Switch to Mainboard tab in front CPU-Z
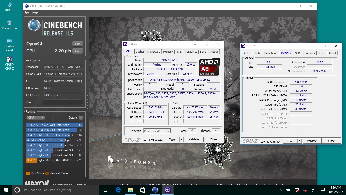The image size is (346, 195). tap(154, 52)
